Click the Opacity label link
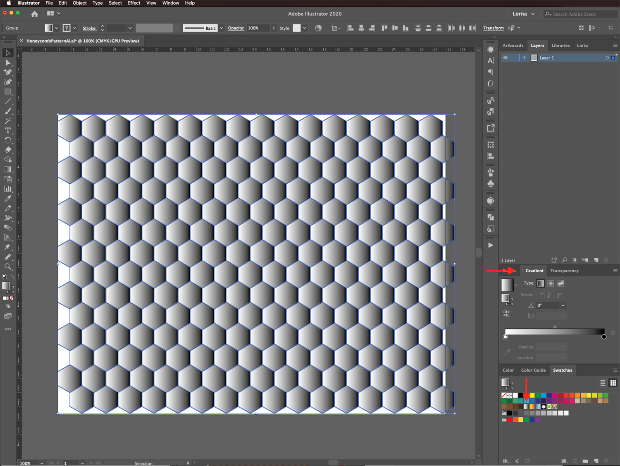The height and width of the screenshot is (466, 620). click(236, 28)
